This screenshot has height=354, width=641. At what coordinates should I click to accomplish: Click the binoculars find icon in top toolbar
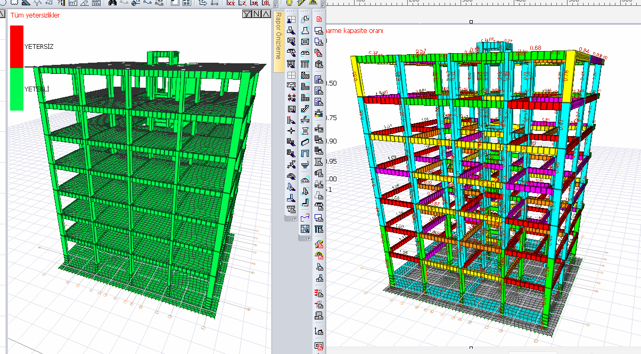point(112,3)
